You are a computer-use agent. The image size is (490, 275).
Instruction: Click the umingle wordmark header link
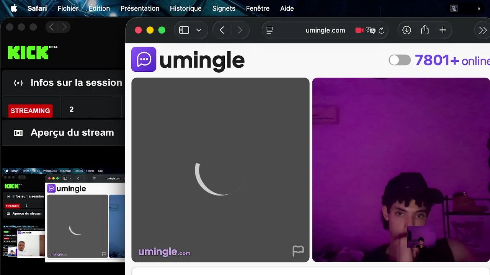coord(202,60)
